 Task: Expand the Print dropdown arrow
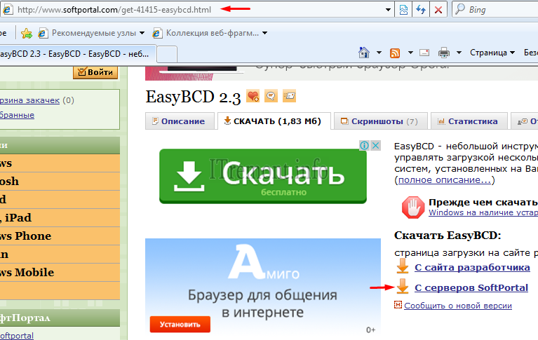459,53
